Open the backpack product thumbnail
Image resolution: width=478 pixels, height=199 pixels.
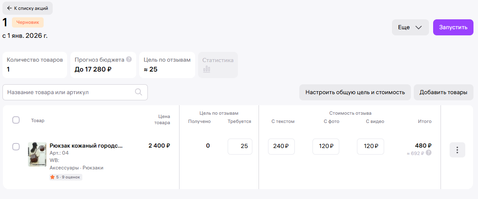(x=37, y=154)
